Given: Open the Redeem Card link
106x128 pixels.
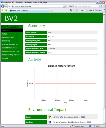Looking at the screenshot, I should point(8,37).
